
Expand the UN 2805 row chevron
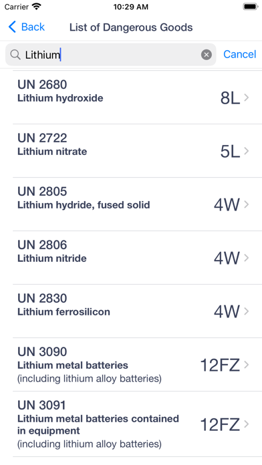(x=246, y=204)
